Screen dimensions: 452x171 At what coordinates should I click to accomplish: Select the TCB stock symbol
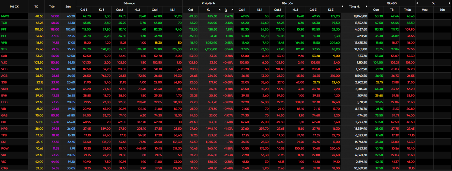pos(4,23)
